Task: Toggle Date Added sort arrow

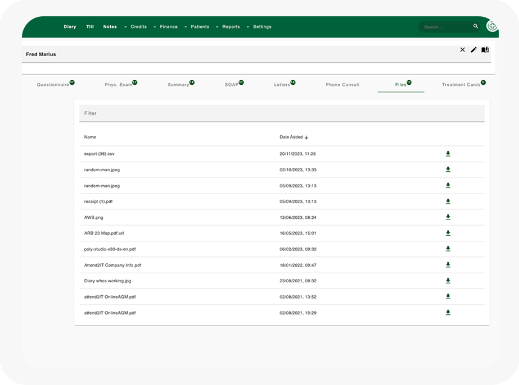Action: click(x=306, y=137)
